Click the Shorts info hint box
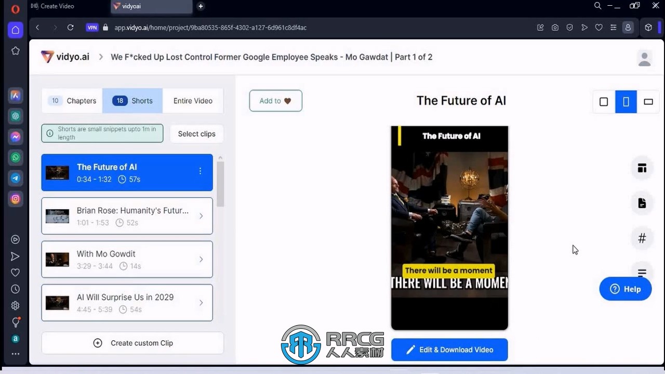This screenshot has width=665, height=374. [102, 133]
